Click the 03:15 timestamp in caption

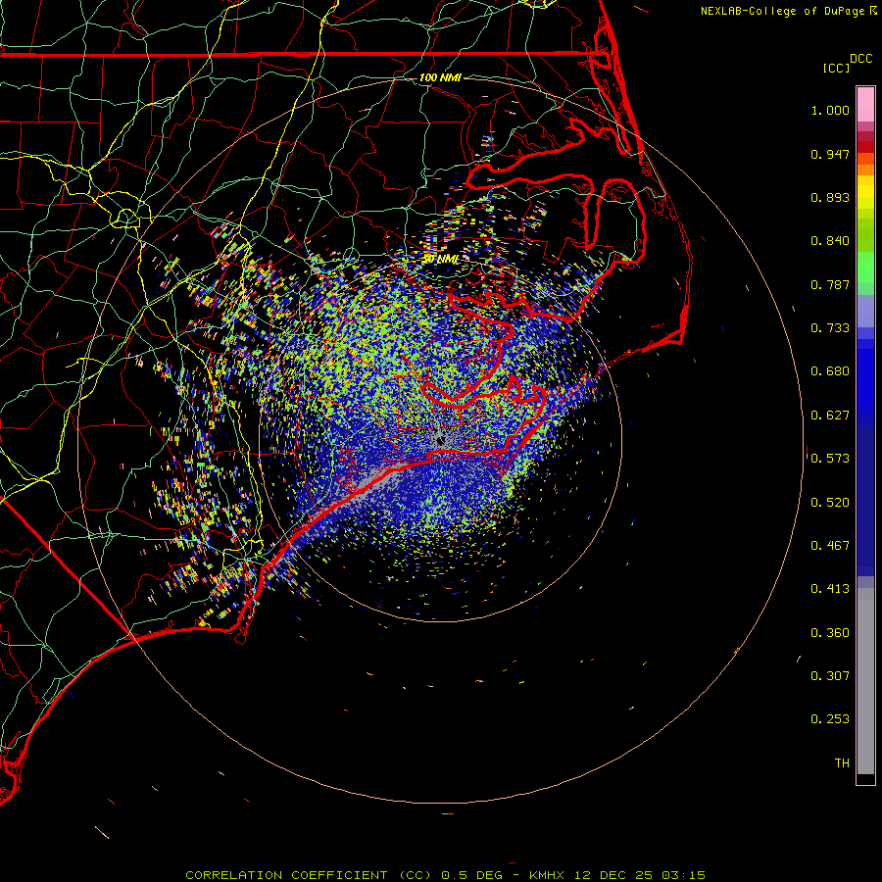pos(683,875)
